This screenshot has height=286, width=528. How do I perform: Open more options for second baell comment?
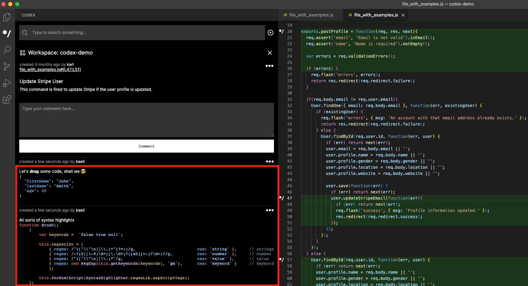click(x=270, y=210)
